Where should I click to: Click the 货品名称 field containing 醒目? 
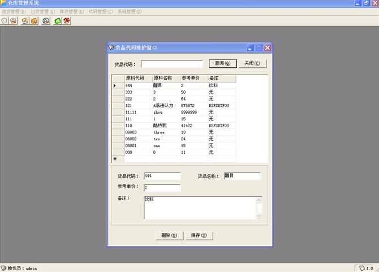(242, 176)
